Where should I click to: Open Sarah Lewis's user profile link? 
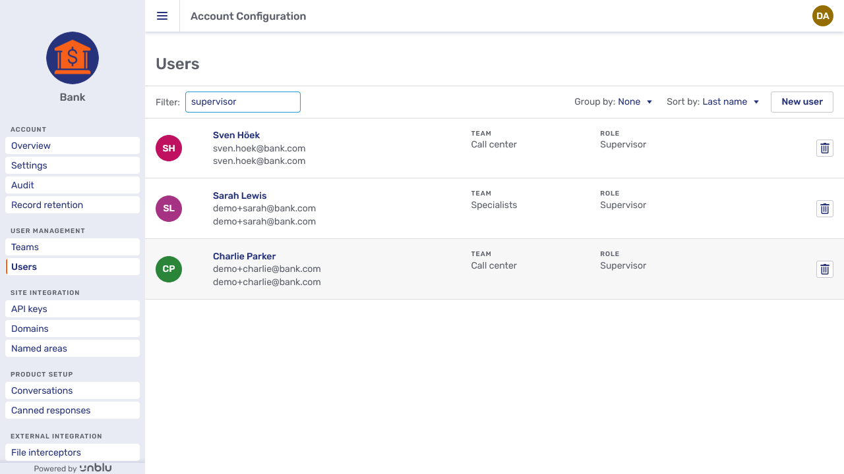pyautogui.click(x=239, y=196)
